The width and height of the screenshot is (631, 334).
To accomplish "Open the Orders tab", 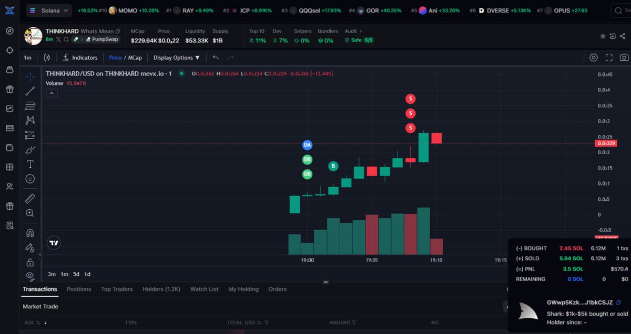I will 278,289.
